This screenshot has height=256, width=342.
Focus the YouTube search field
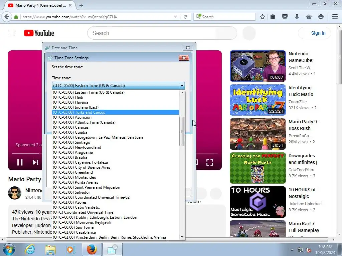pos(152,33)
